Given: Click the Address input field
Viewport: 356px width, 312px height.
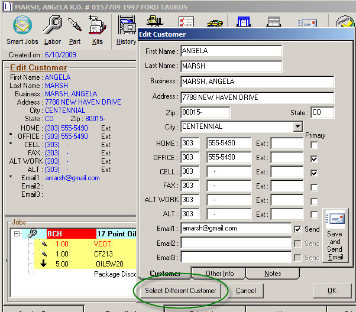Looking at the screenshot, I should [257, 97].
